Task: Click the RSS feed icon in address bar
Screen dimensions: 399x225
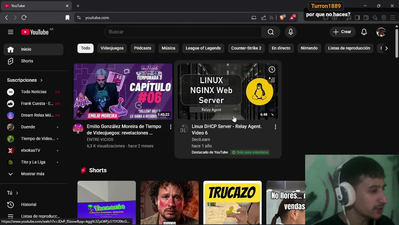Action: point(271,18)
